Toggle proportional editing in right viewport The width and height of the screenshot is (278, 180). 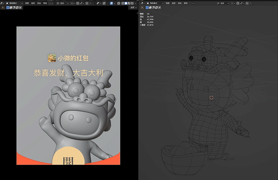[x=247, y=3]
